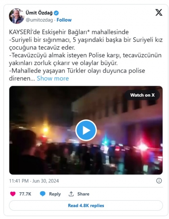Follow the @umitozdag account
Screen dimensions: 169x219
pyautogui.click(x=64, y=20)
